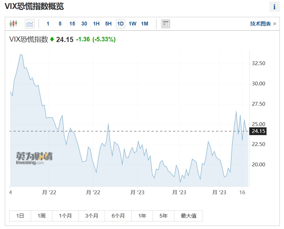The width and height of the screenshot is (284, 229).
Task: Select the 1 minute interval
Action: point(48,24)
